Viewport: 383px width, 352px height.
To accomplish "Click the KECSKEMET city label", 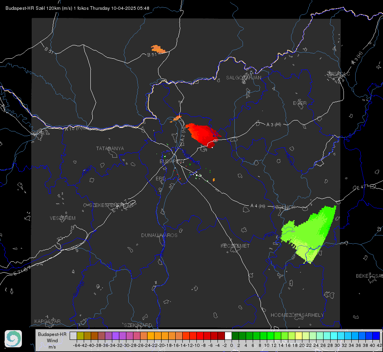I will [x=235, y=246].
